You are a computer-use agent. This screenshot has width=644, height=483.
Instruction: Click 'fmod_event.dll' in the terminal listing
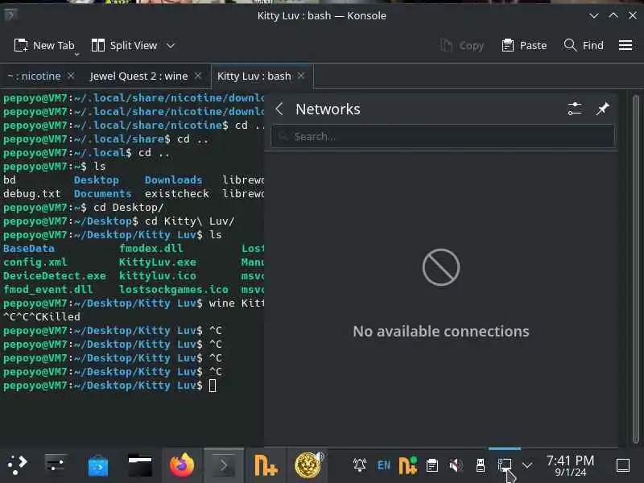[48, 290]
